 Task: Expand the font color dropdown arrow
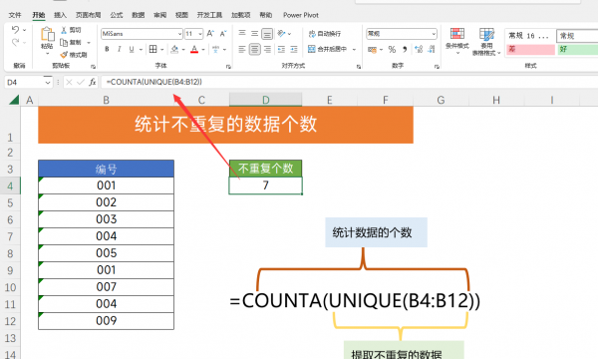pyautogui.click(x=203, y=50)
